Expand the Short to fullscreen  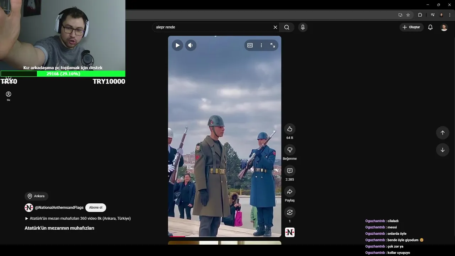click(x=273, y=45)
